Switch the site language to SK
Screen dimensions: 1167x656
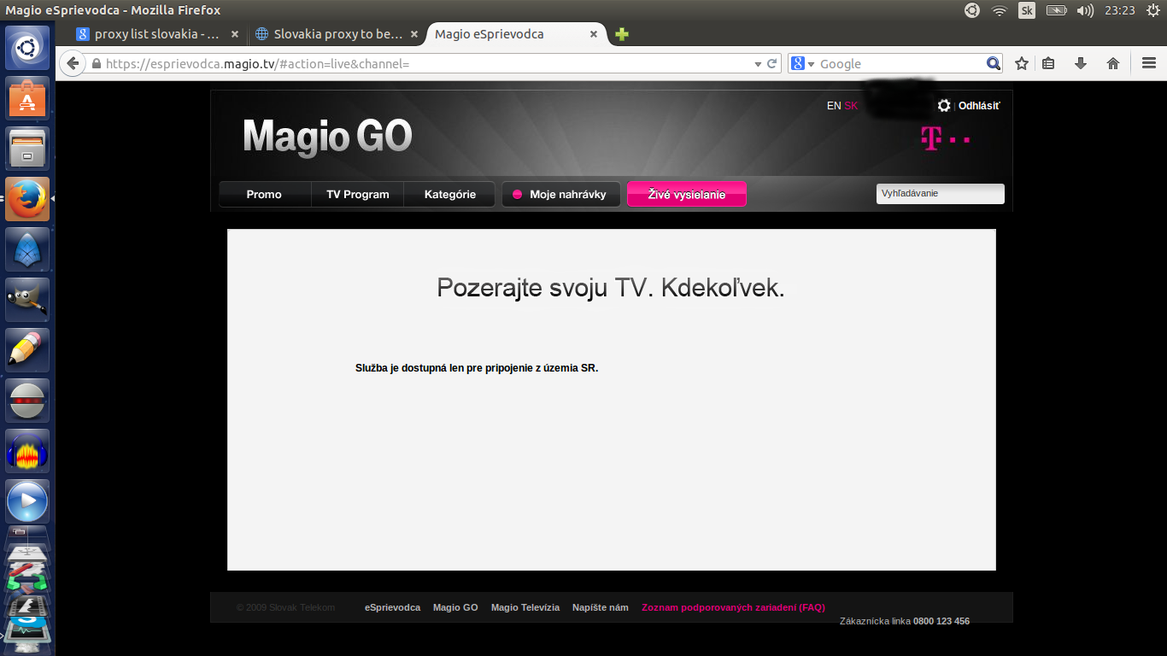(851, 106)
